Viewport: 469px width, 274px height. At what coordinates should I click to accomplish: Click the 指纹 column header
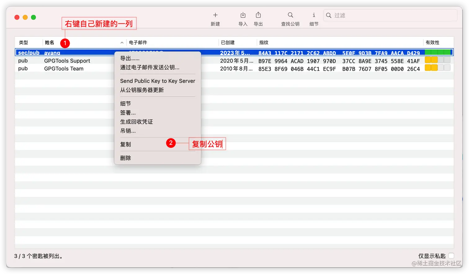coord(264,42)
